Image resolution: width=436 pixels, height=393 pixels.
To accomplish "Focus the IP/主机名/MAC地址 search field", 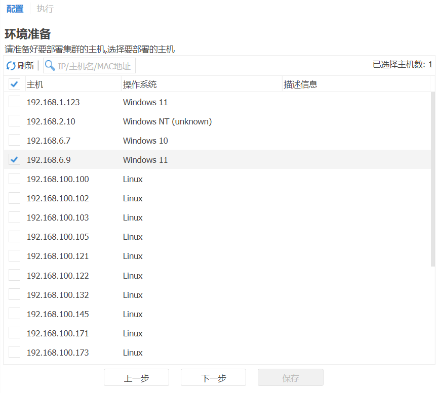I will tap(94, 66).
